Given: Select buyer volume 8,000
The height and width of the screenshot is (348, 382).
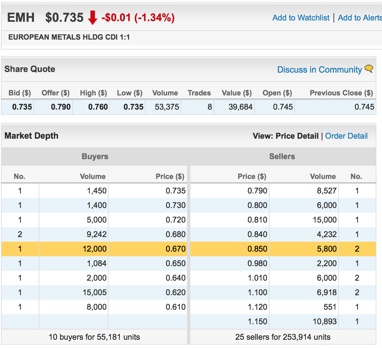Looking at the screenshot, I should (x=97, y=307).
